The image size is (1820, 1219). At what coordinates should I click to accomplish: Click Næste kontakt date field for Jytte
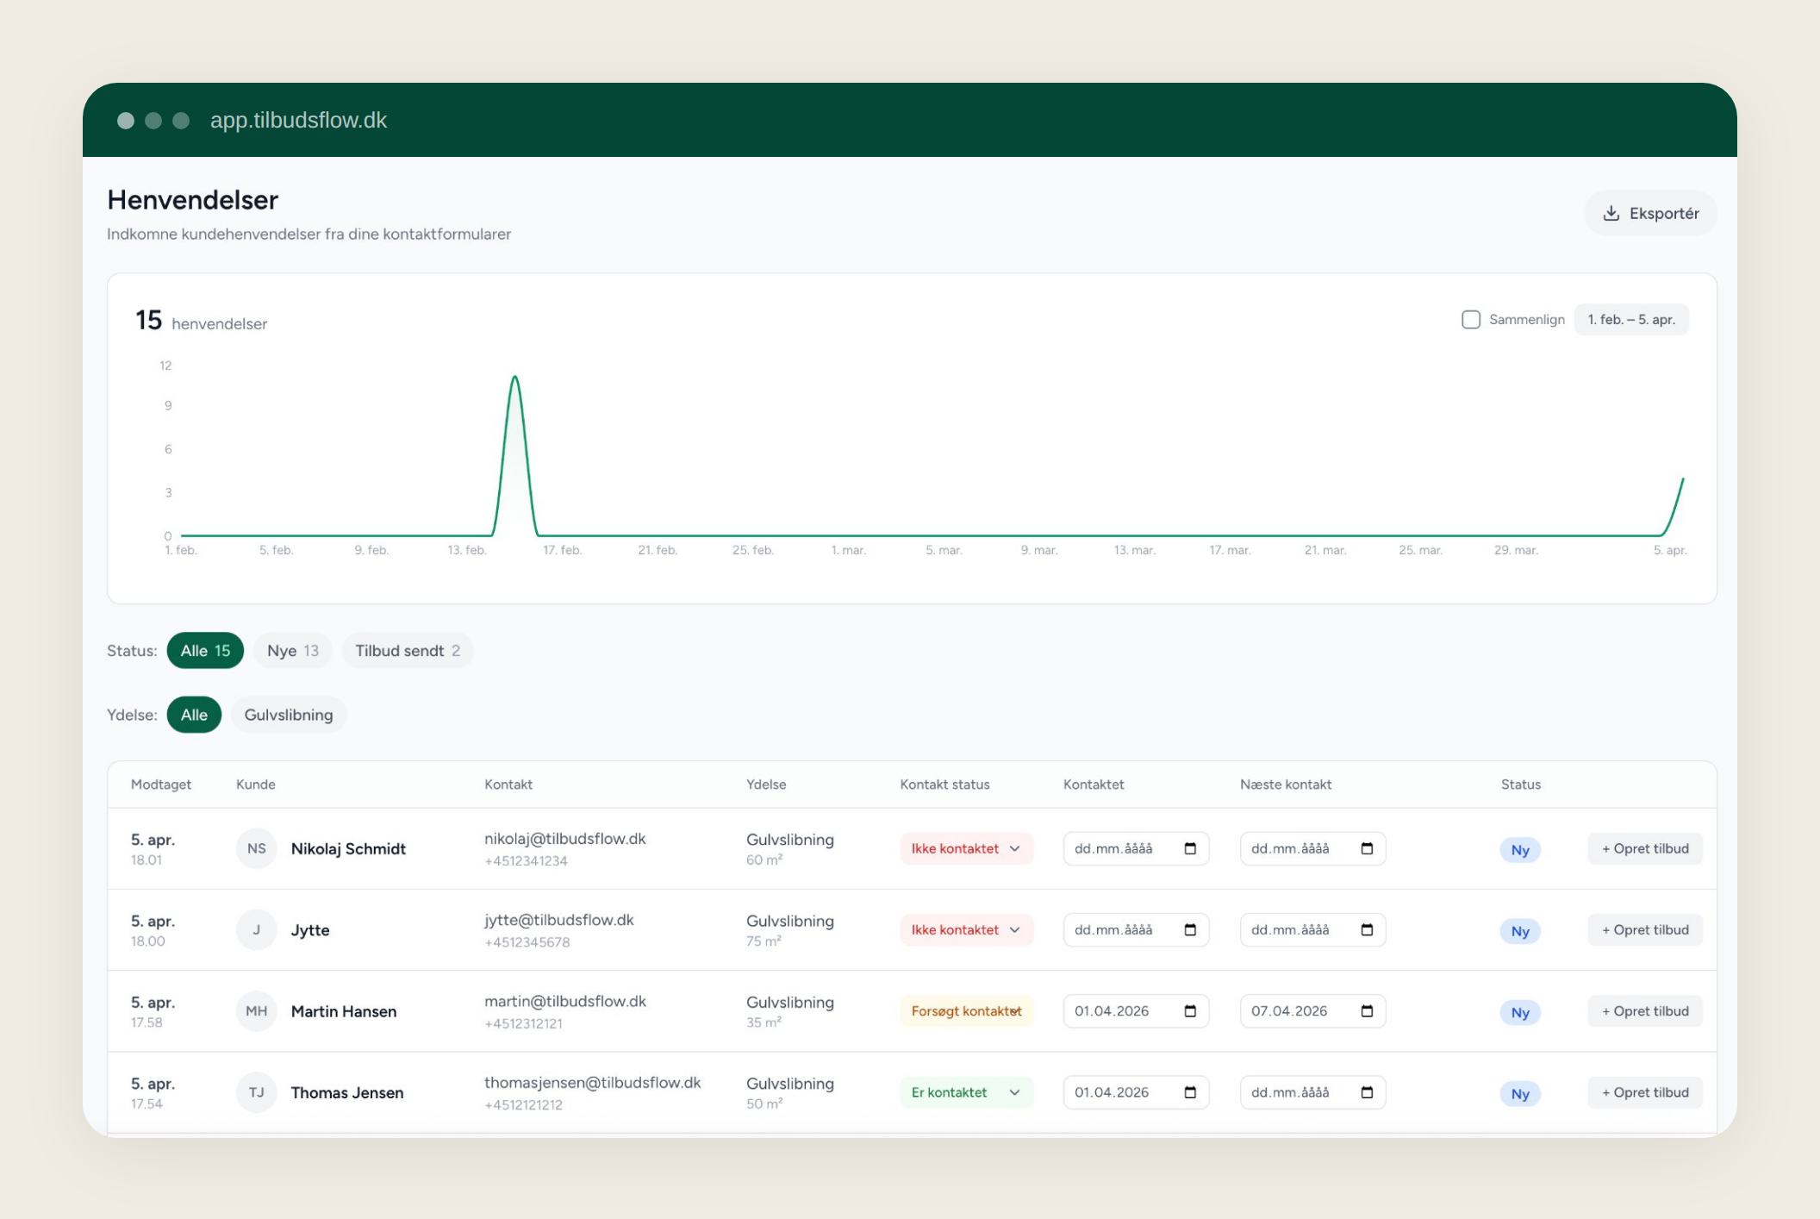coord(1312,930)
